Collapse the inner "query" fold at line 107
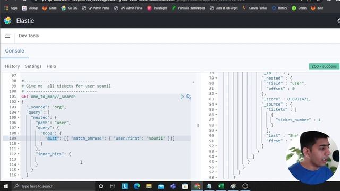Image resolution: width=340 pixels, height=191 pixels. (19, 128)
